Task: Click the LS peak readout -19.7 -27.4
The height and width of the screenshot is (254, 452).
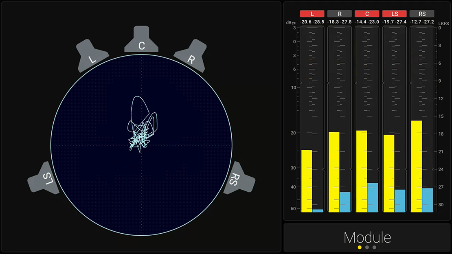Action: (395, 22)
